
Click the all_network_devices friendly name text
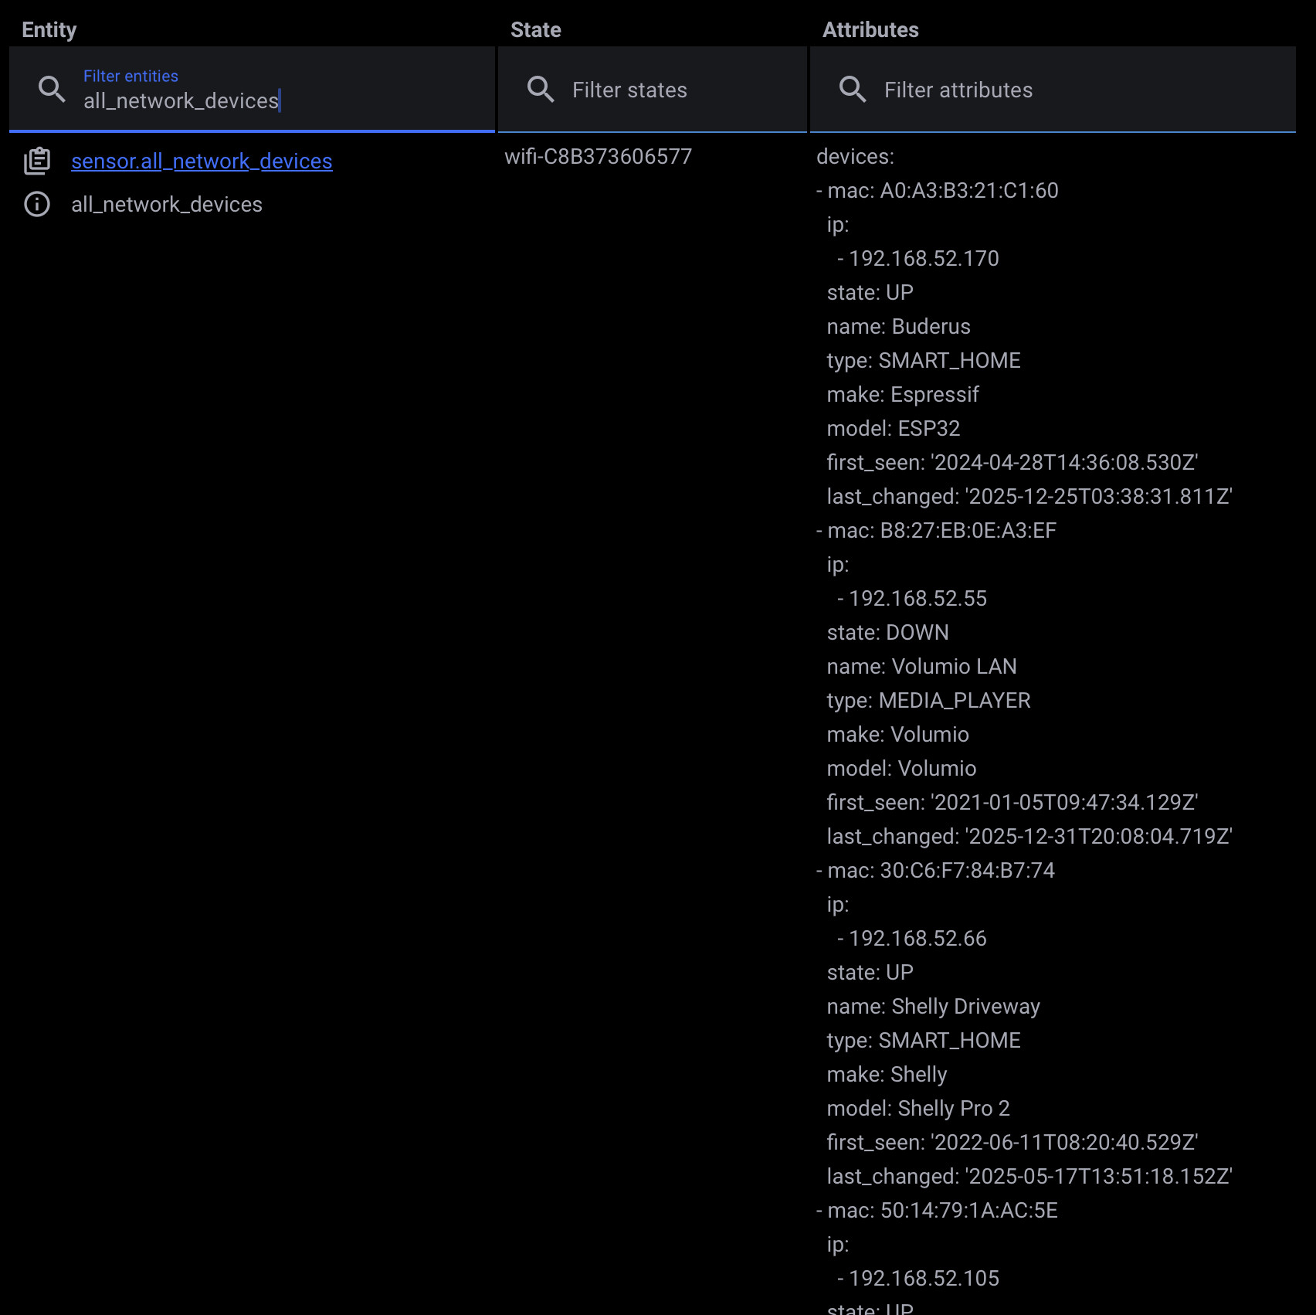[x=167, y=204]
